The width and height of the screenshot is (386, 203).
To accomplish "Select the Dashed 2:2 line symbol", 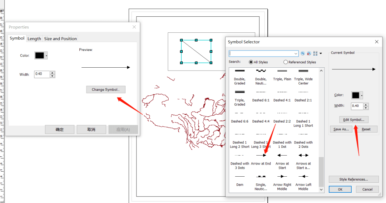I will click(282, 117).
